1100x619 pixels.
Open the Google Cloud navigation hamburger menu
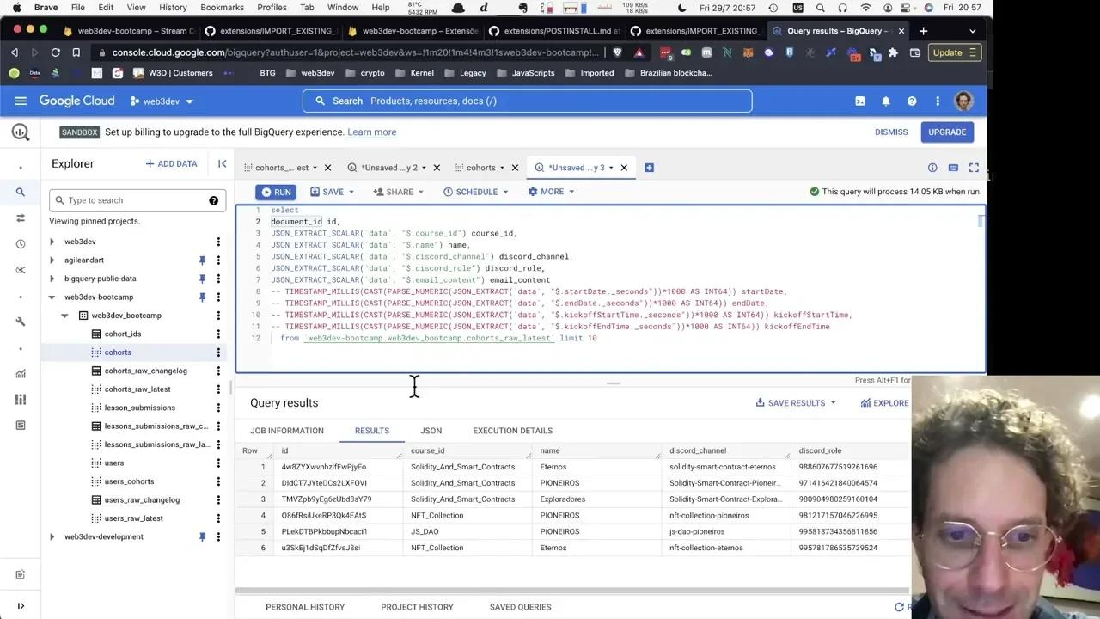click(x=21, y=101)
